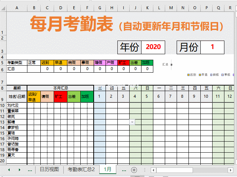Click the 事假 legend cell
Image resolution: width=237 pixels, height=177 pixels.
[x=87, y=63]
